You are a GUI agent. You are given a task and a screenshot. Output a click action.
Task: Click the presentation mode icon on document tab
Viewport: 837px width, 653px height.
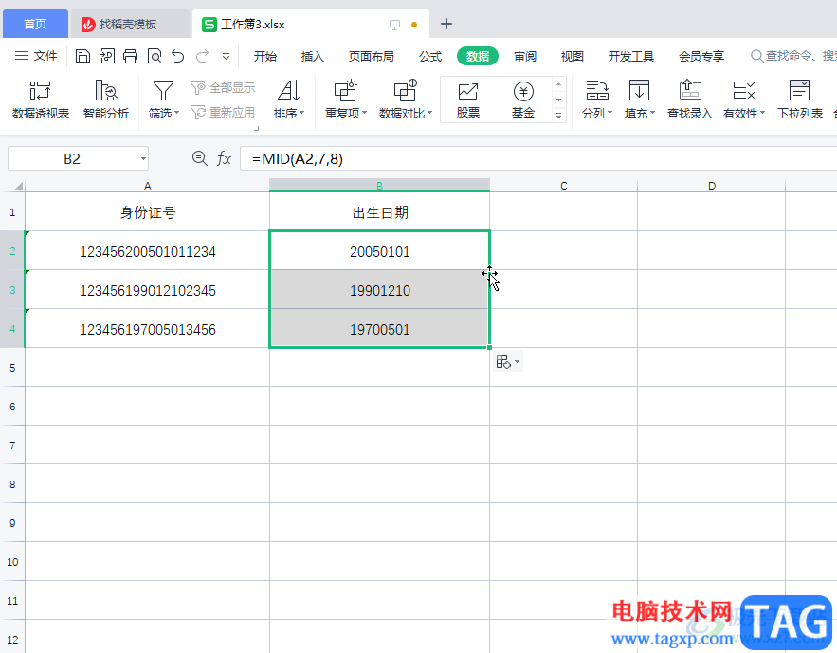[x=394, y=25]
